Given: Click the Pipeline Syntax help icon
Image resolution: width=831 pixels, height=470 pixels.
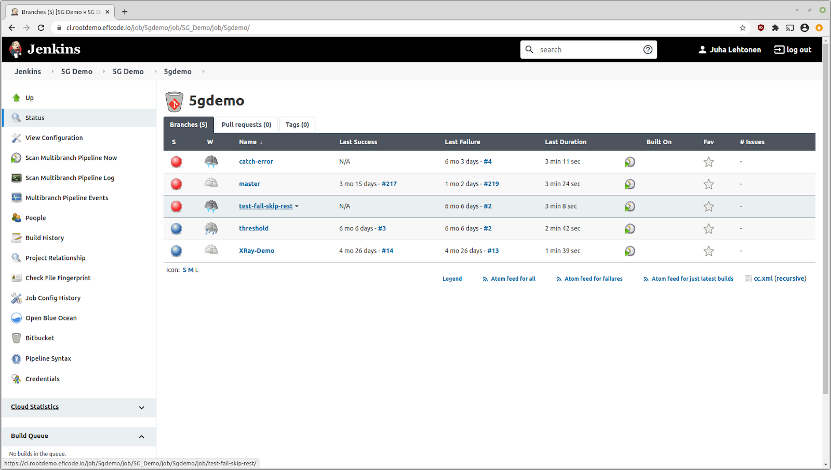Looking at the screenshot, I should click(x=16, y=358).
